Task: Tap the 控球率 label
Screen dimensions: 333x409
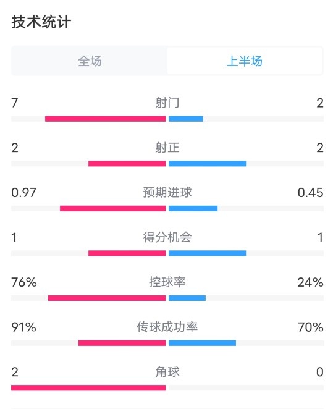Action: pyautogui.click(x=167, y=282)
